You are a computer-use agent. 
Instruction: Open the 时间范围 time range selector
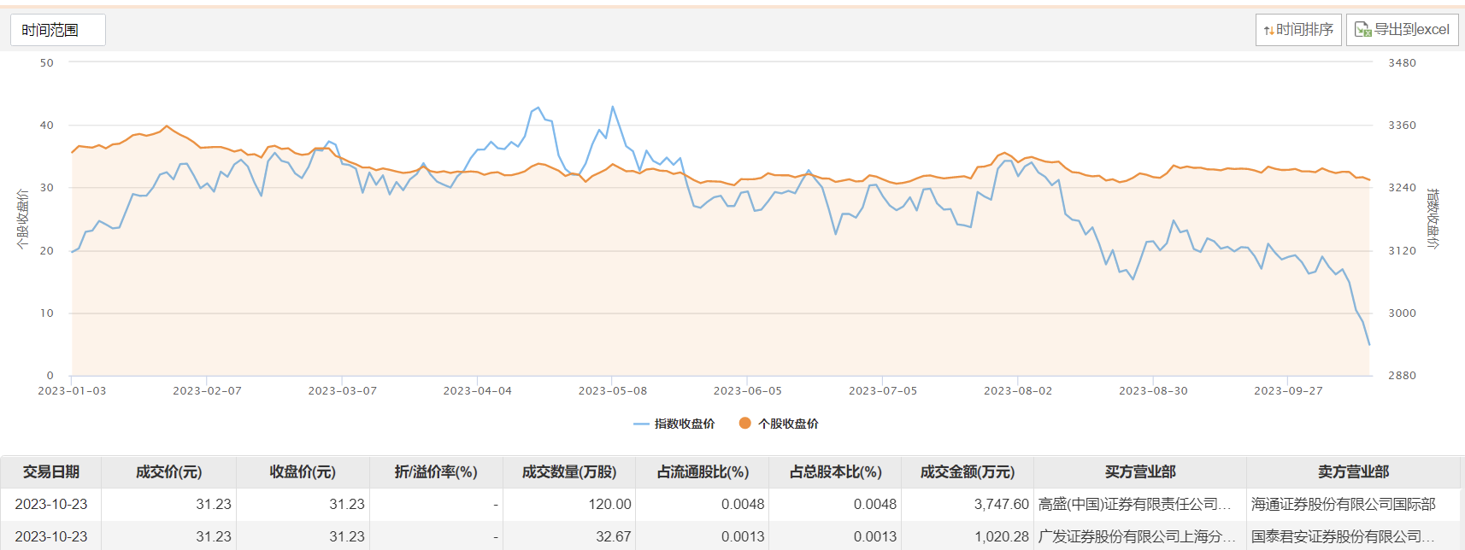point(58,30)
